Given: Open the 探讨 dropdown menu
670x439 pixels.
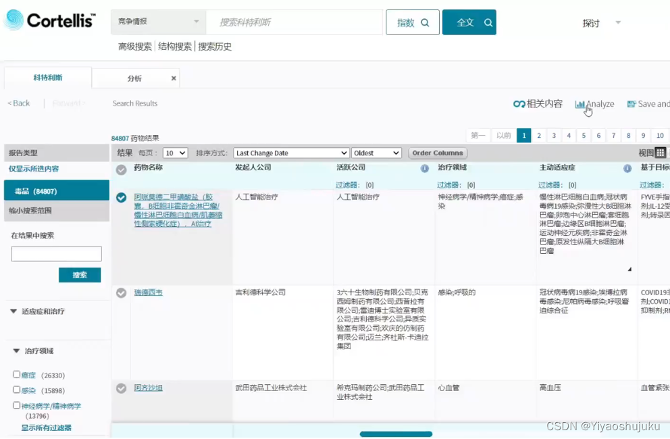Looking at the screenshot, I should click(601, 23).
